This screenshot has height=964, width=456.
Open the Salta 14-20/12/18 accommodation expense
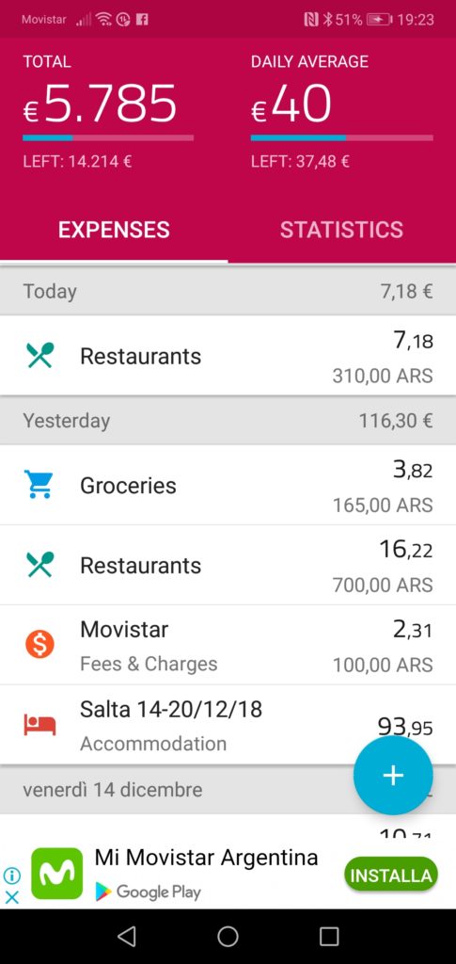228,725
